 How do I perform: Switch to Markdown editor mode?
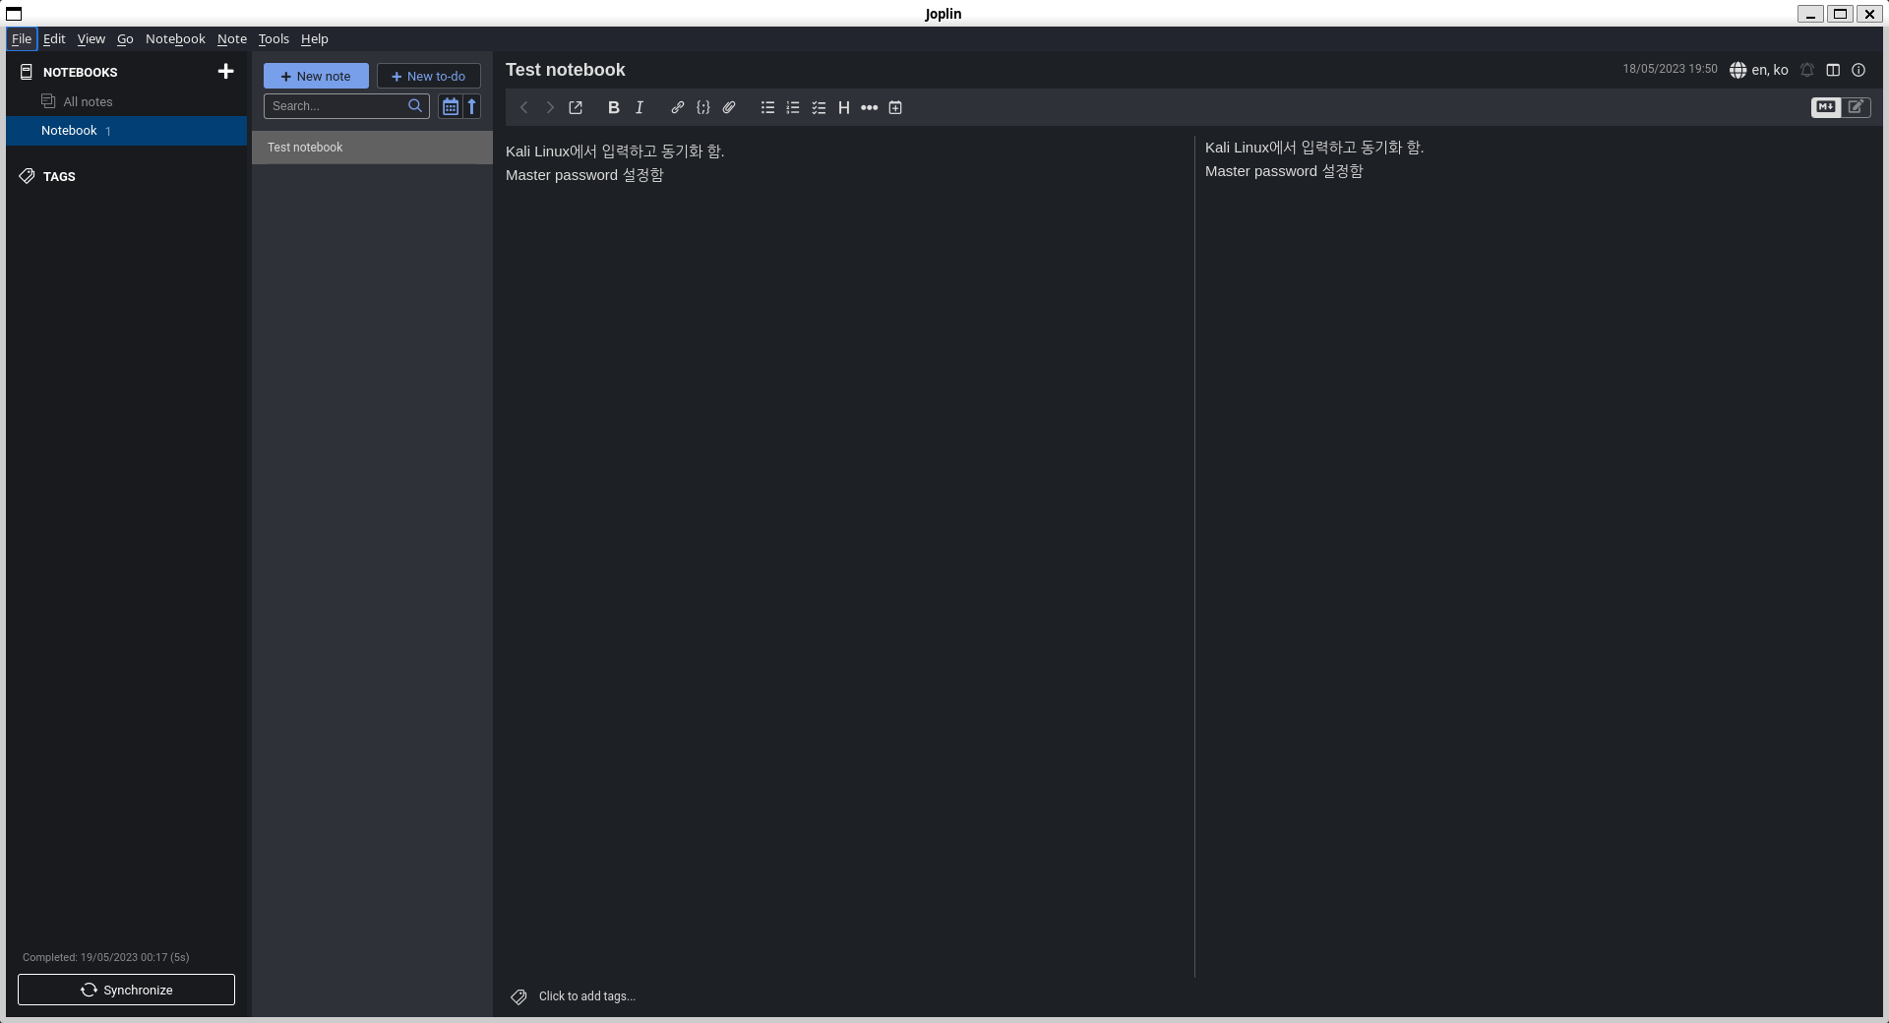tap(1826, 106)
